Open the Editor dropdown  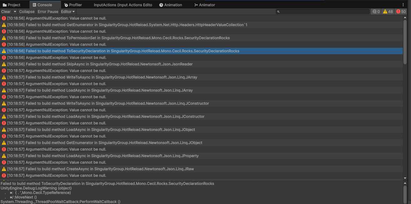[x=68, y=11]
